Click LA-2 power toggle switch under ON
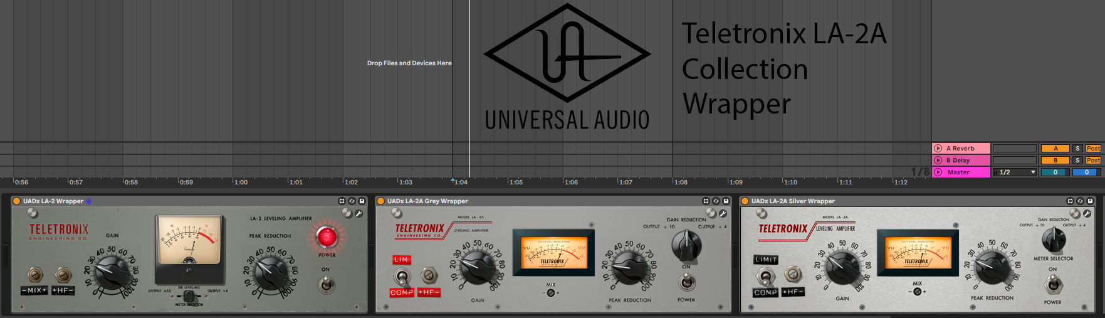The width and height of the screenshot is (1105, 318). click(325, 285)
